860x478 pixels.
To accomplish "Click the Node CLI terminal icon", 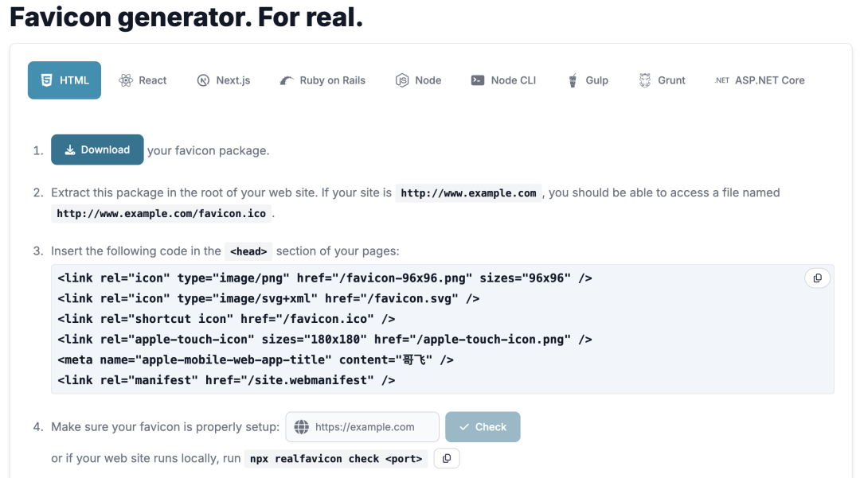I will (x=478, y=80).
